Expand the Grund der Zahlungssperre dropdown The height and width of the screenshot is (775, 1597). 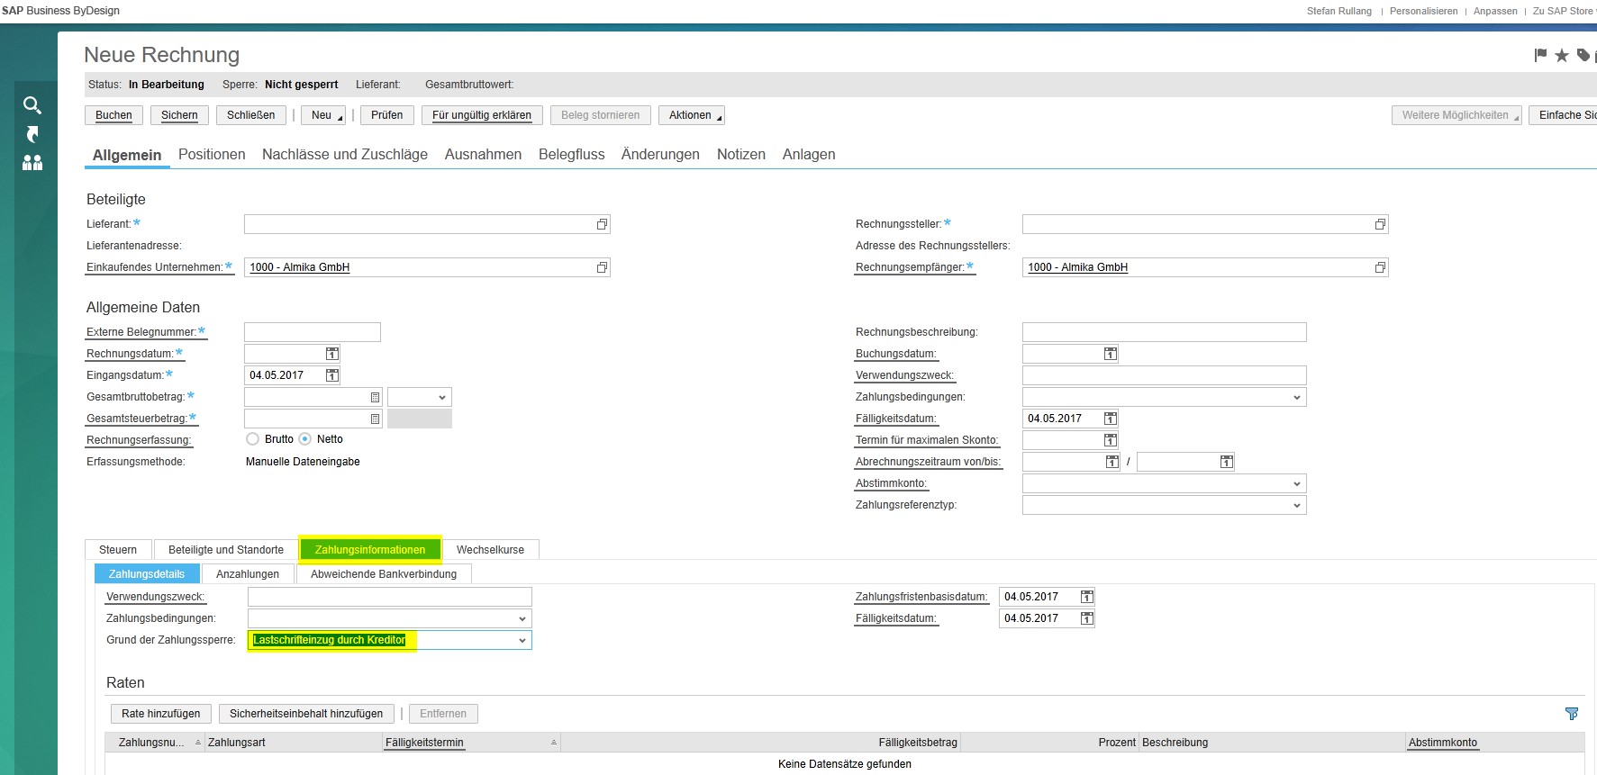point(522,640)
